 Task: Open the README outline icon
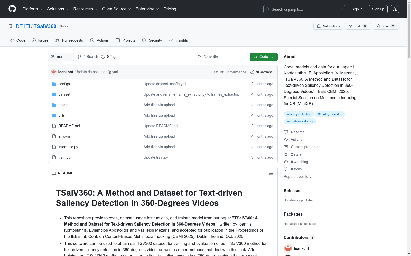point(271,173)
